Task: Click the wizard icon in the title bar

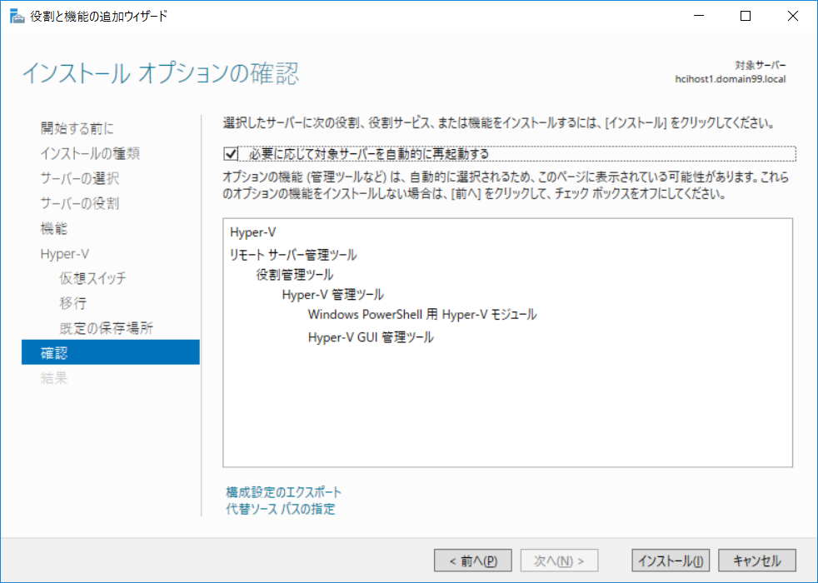Action: point(17,16)
